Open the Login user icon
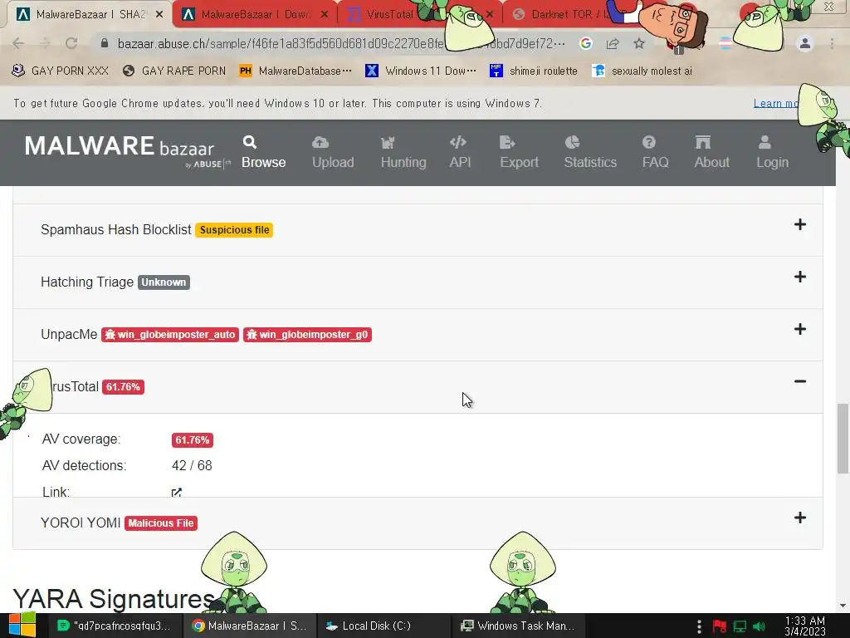Screen dimensions: 850x638 point(765,142)
